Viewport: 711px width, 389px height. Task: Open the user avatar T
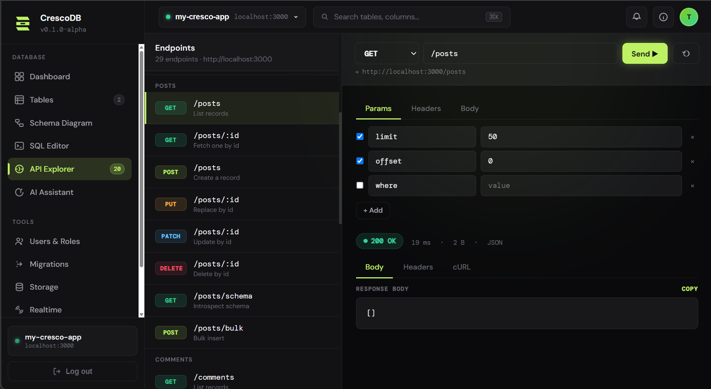689,17
